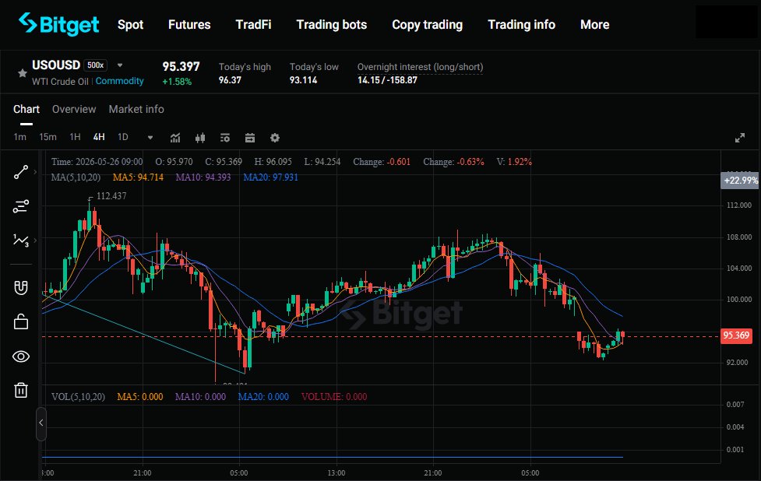
Task: Select the 1D timeframe
Action: pos(123,137)
